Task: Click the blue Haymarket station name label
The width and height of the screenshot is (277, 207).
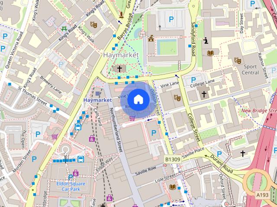Action: click(x=98, y=100)
